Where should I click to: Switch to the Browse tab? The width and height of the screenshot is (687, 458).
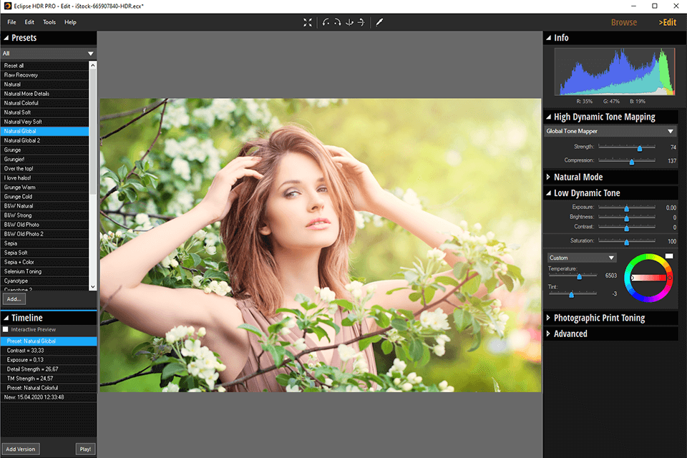[x=623, y=22]
